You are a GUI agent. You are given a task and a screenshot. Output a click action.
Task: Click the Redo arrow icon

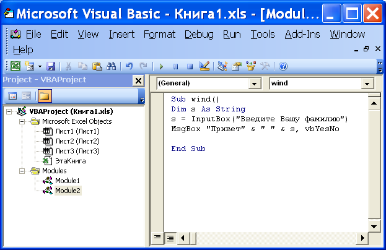[143, 66]
